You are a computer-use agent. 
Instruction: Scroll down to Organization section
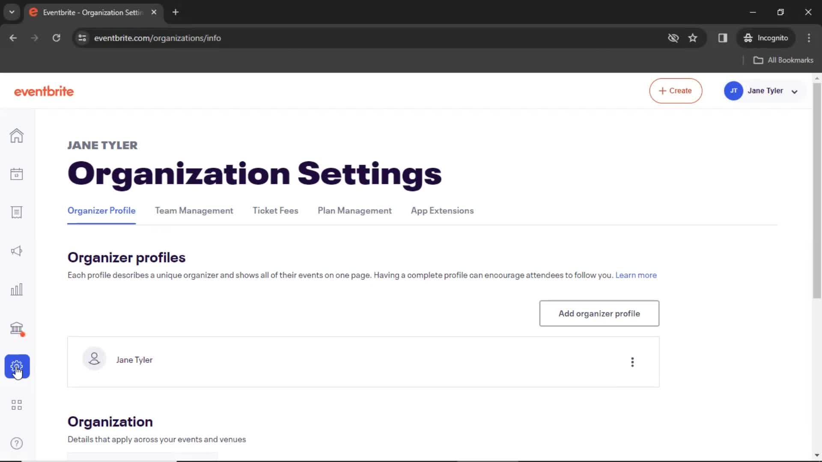click(x=110, y=421)
